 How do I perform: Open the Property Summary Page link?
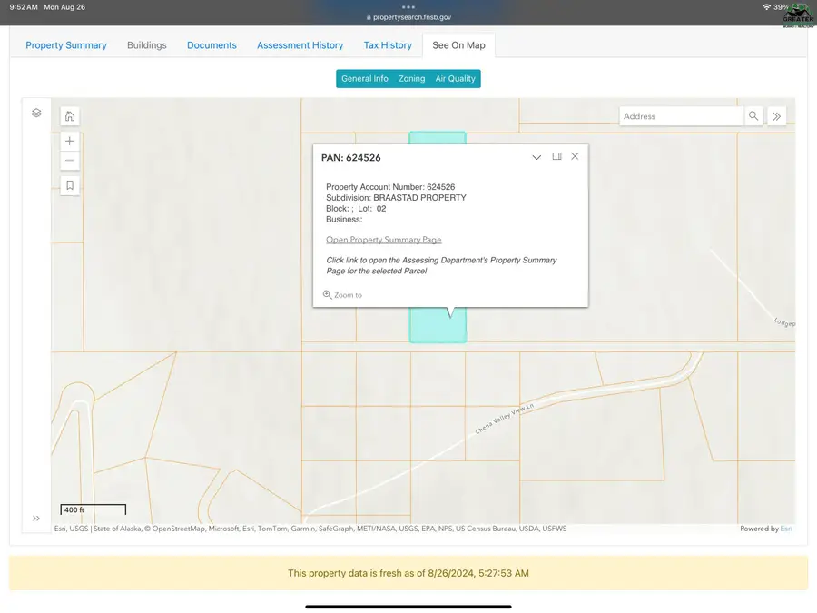[x=383, y=239]
